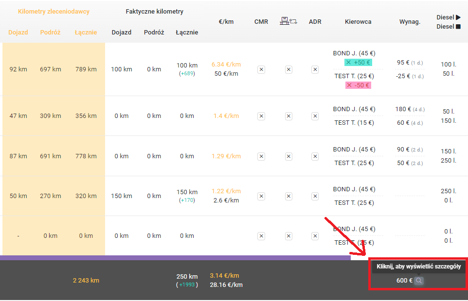Click the 1.29 €/km rate
This screenshot has height=301, width=468.
point(226,156)
